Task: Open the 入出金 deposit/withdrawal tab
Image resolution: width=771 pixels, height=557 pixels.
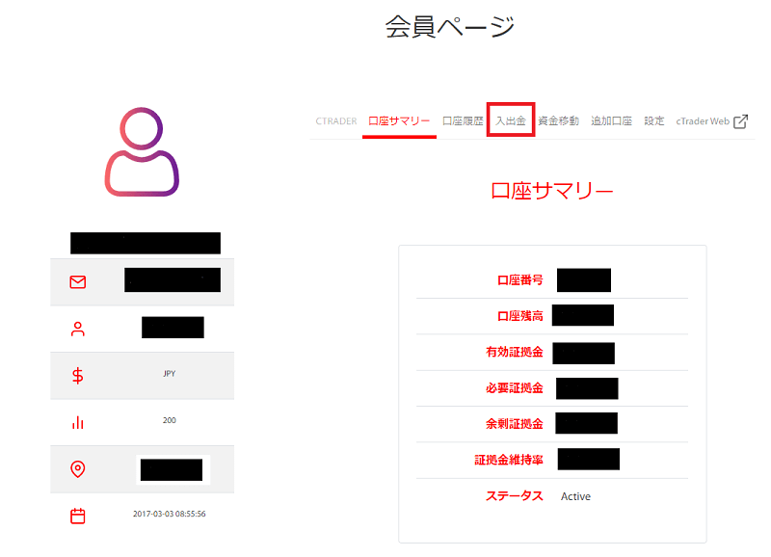Action: (x=510, y=121)
